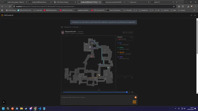Open Windows taskbar Search
Image resolution: width=198 pixels, height=111 pixels.
8,108
